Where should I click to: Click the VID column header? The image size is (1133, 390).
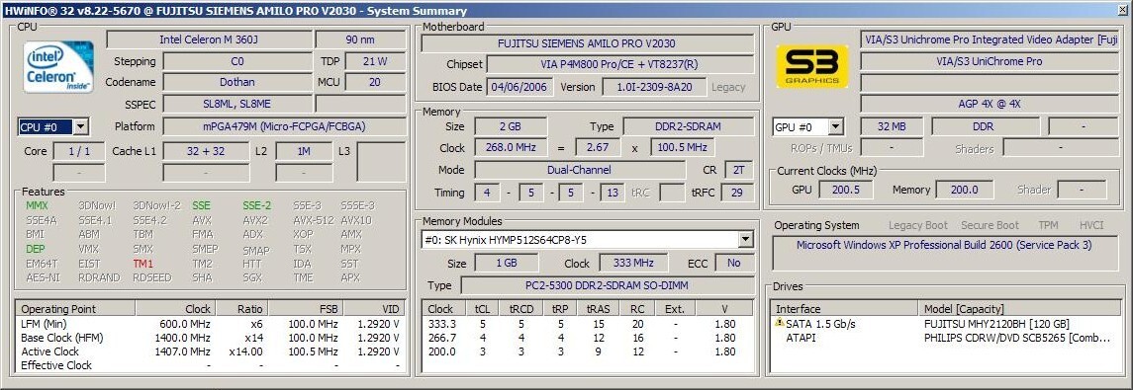(374, 308)
